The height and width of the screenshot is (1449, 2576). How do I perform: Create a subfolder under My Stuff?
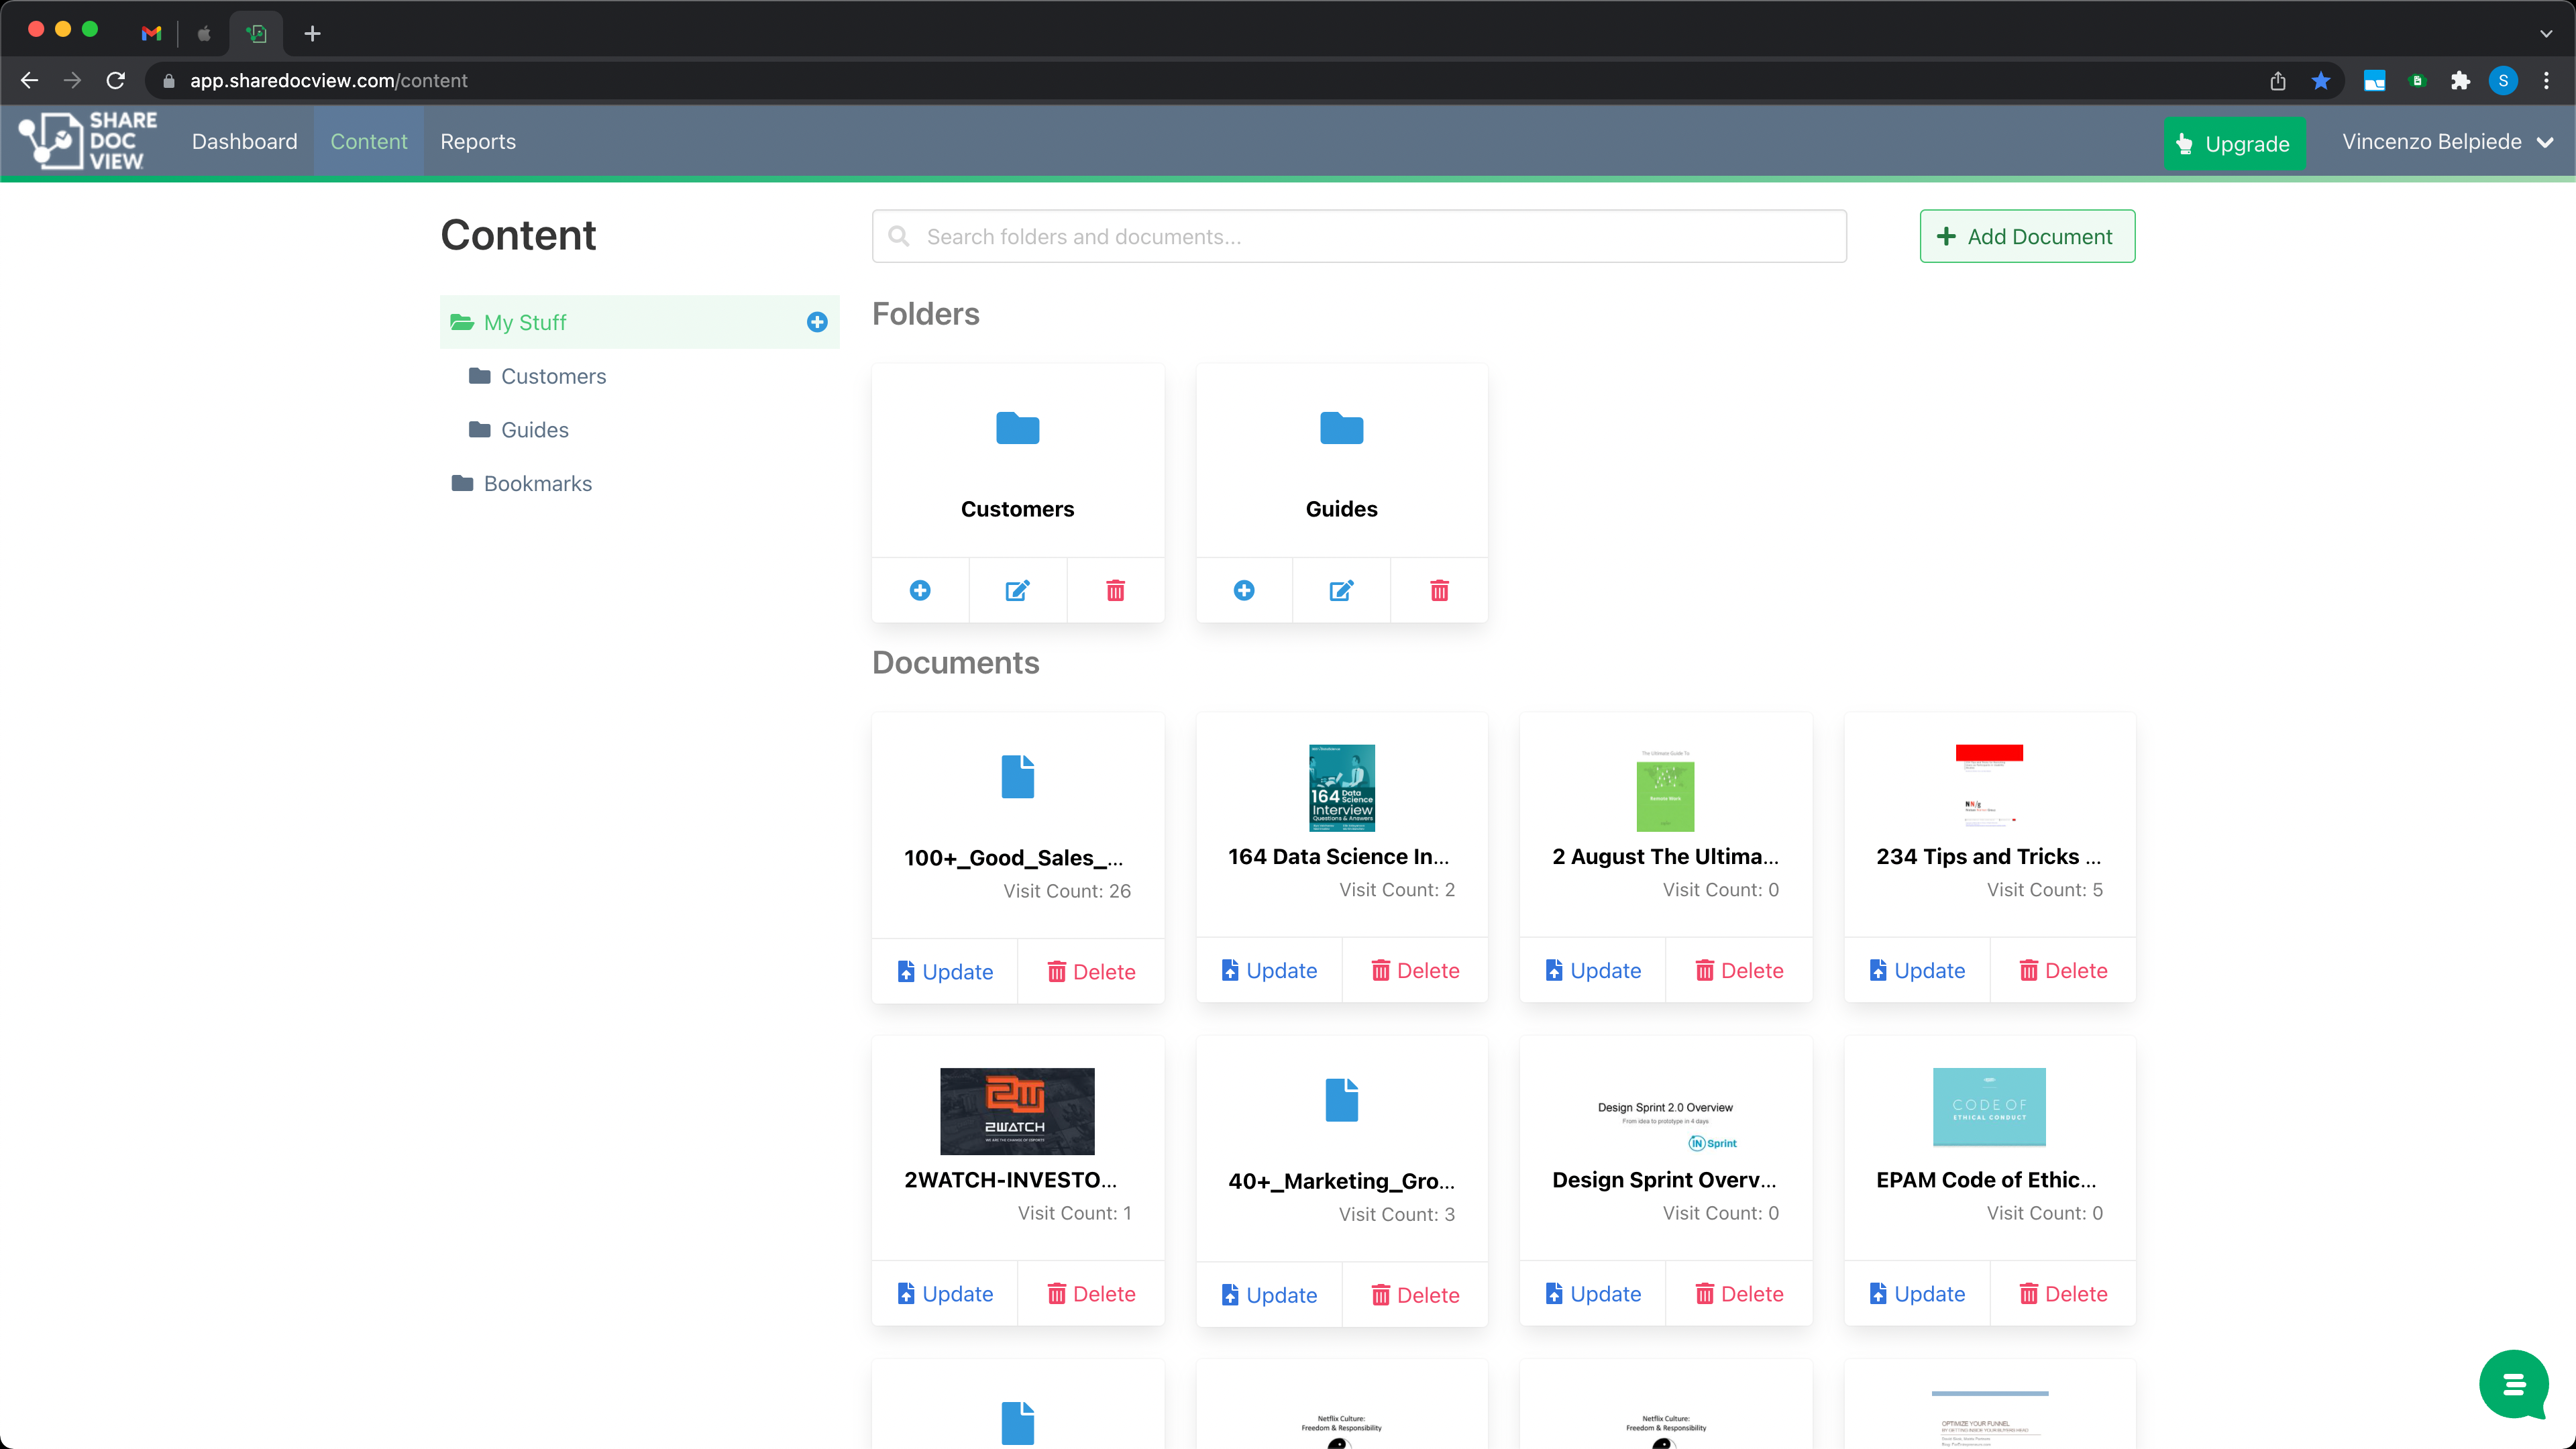click(818, 322)
